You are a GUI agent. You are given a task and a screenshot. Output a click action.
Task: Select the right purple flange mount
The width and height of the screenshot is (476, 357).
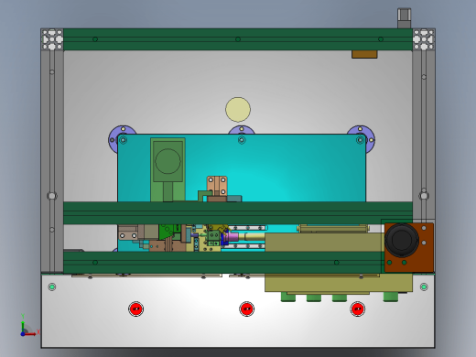click(370, 140)
